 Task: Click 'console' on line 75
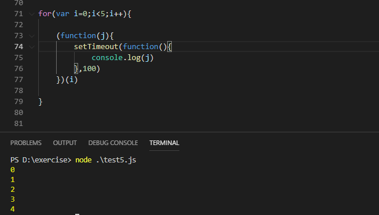click(x=107, y=58)
